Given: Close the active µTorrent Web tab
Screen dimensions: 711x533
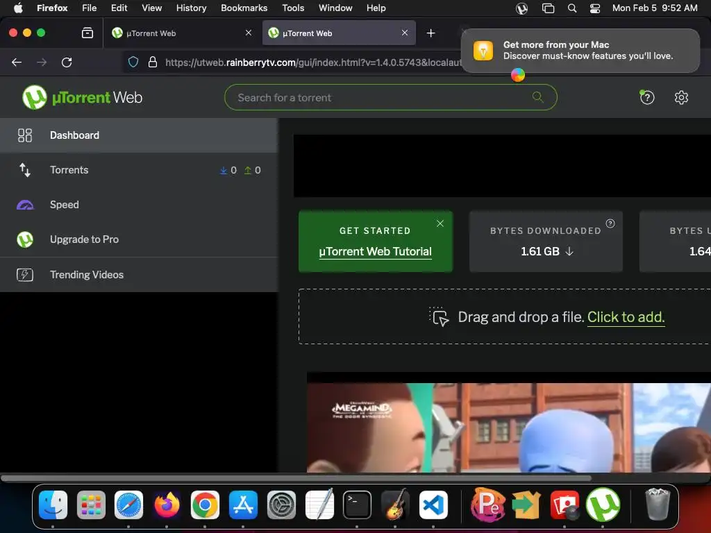Looking at the screenshot, I should [405, 33].
